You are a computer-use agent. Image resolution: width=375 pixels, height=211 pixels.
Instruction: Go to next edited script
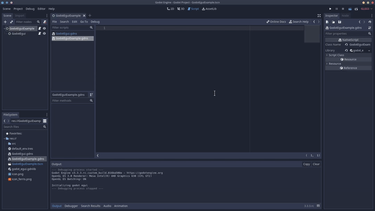tap(319, 21)
